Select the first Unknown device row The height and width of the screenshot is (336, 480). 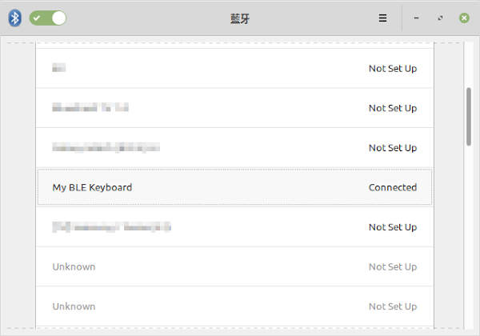[x=234, y=266]
